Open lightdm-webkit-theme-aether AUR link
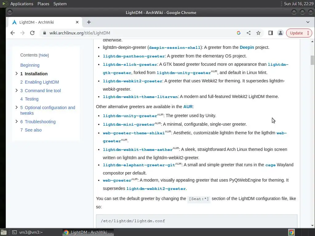This screenshot has height=236, width=315. (138, 150)
